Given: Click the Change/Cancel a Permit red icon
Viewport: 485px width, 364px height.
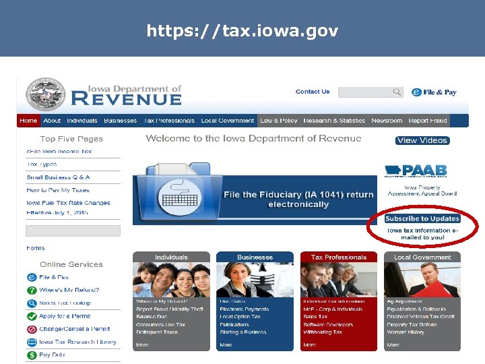Looking at the screenshot, I should [x=32, y=329].
